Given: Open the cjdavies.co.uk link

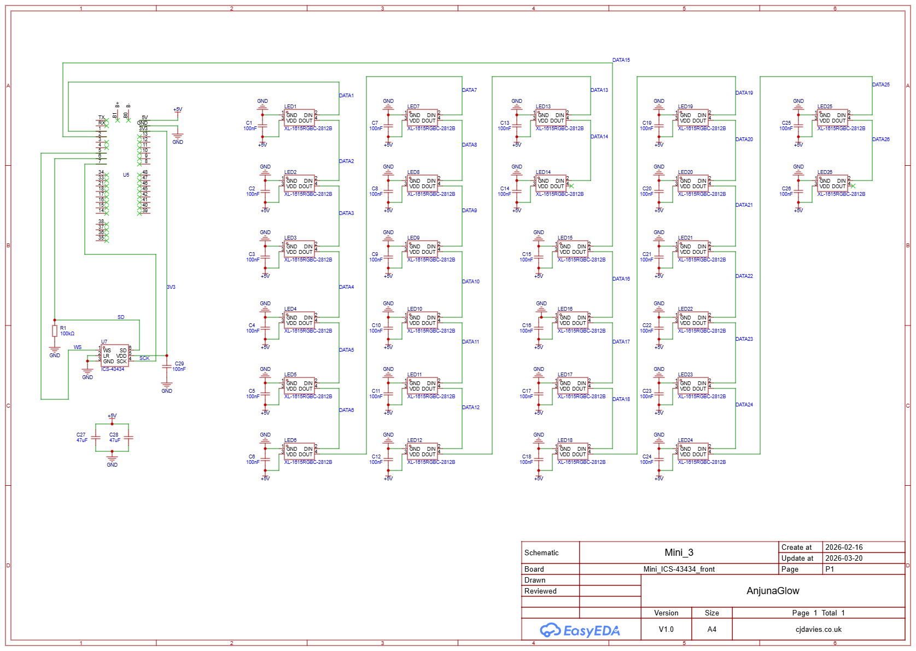Looking at the screenshot, I should point(818,629).
